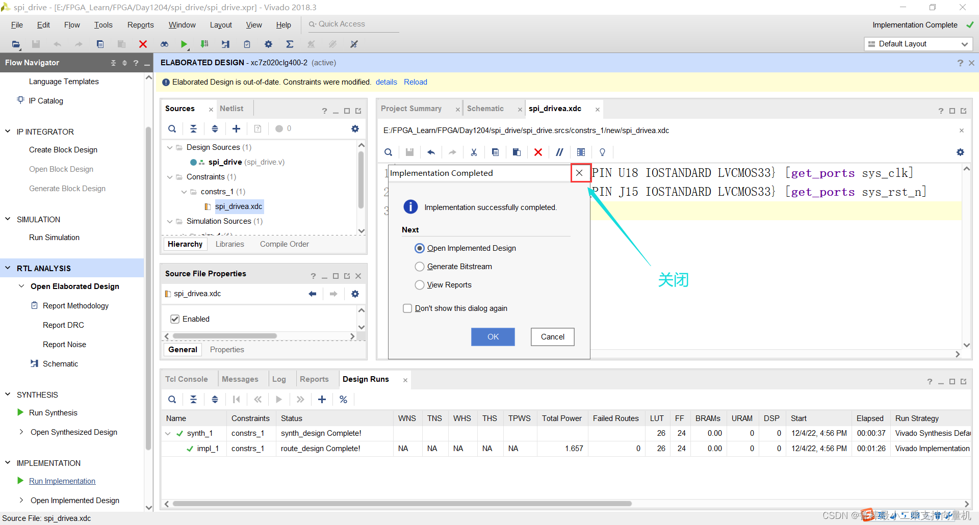Click the green Run toolbar arrow
This screenshot has width=979, height=525.
184,44
